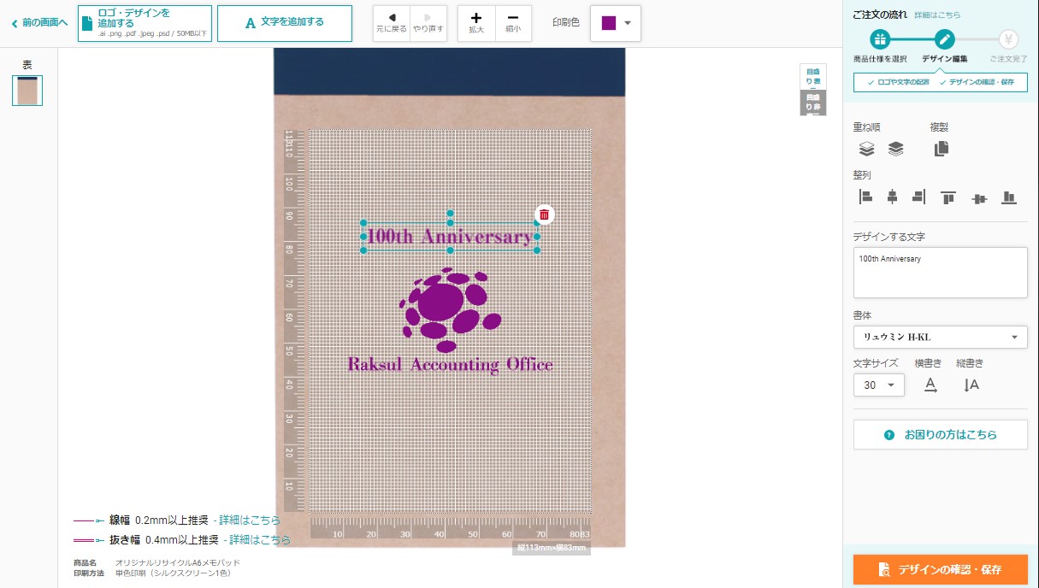Click the pencil icon for デザイン編集 step
Image resolution: width=1039 pixels, height=588 pixels.
[x=944, y=39]
